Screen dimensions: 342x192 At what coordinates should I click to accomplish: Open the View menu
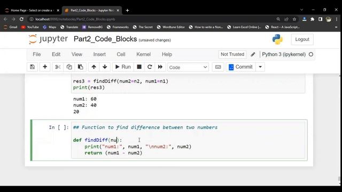pyautogui.click(x=77, y=54)
